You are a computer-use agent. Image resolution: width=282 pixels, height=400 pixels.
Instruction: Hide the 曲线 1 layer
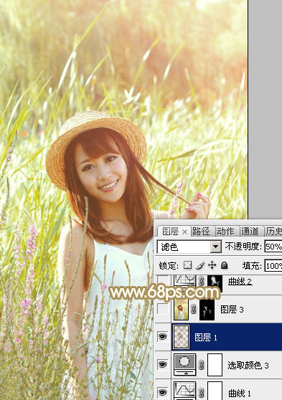point(163,392)
